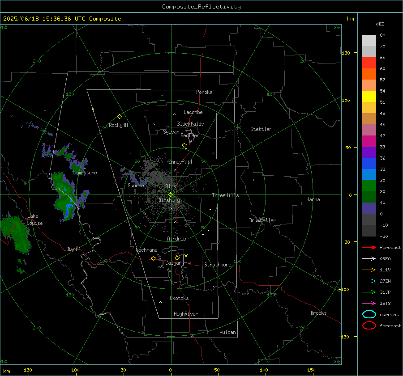Click the yellow diamond marker near Cochrane
The height and width of the screenshot is (376, 403).
pos(153,258)
